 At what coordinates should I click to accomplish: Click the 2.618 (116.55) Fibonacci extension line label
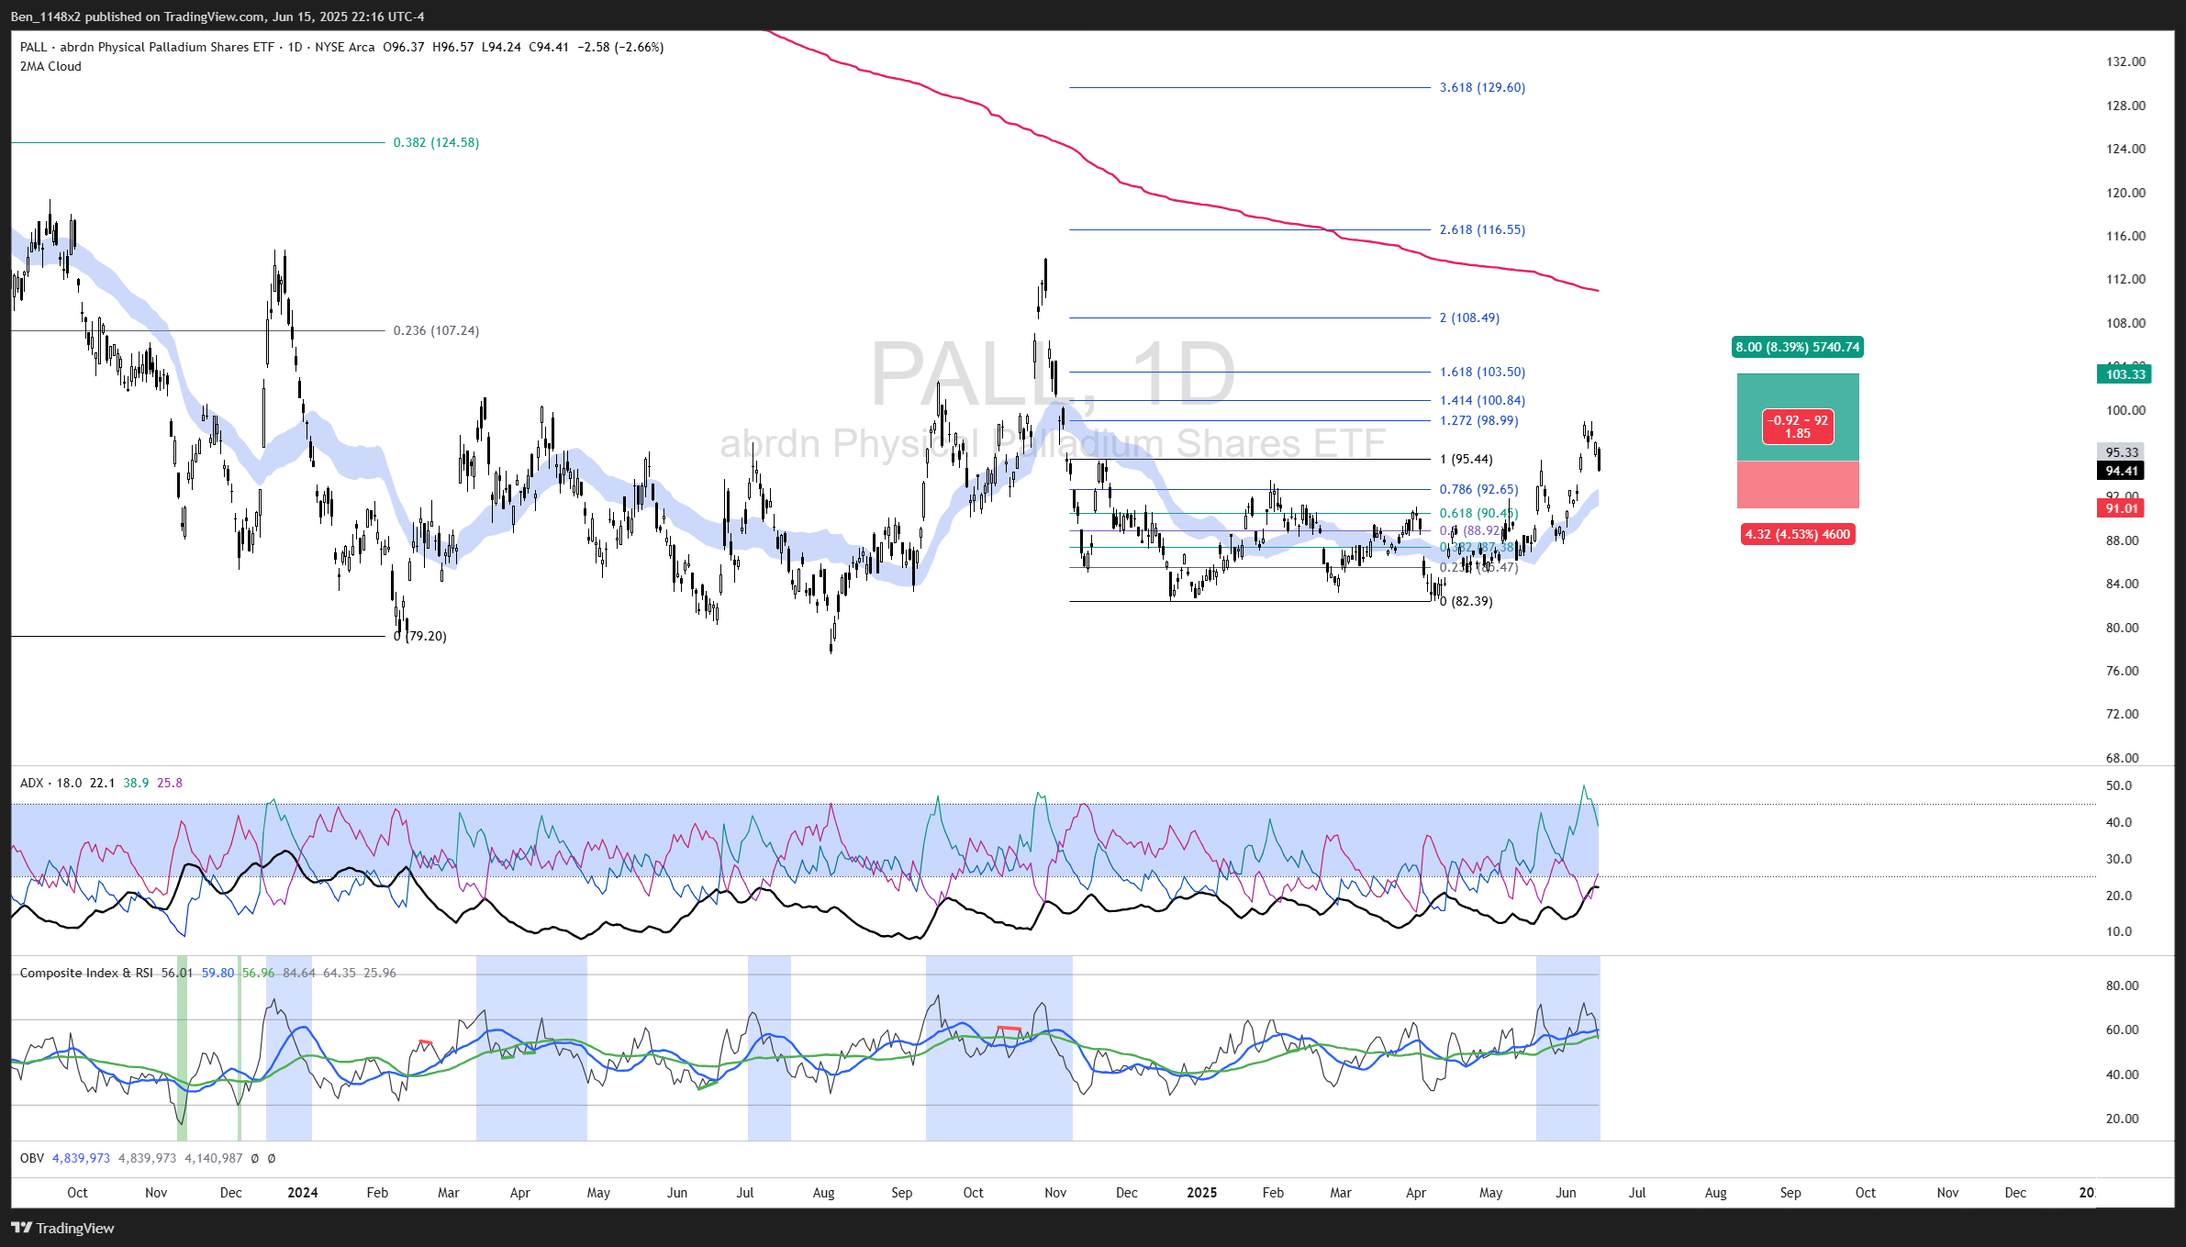tap(1481, 229)
